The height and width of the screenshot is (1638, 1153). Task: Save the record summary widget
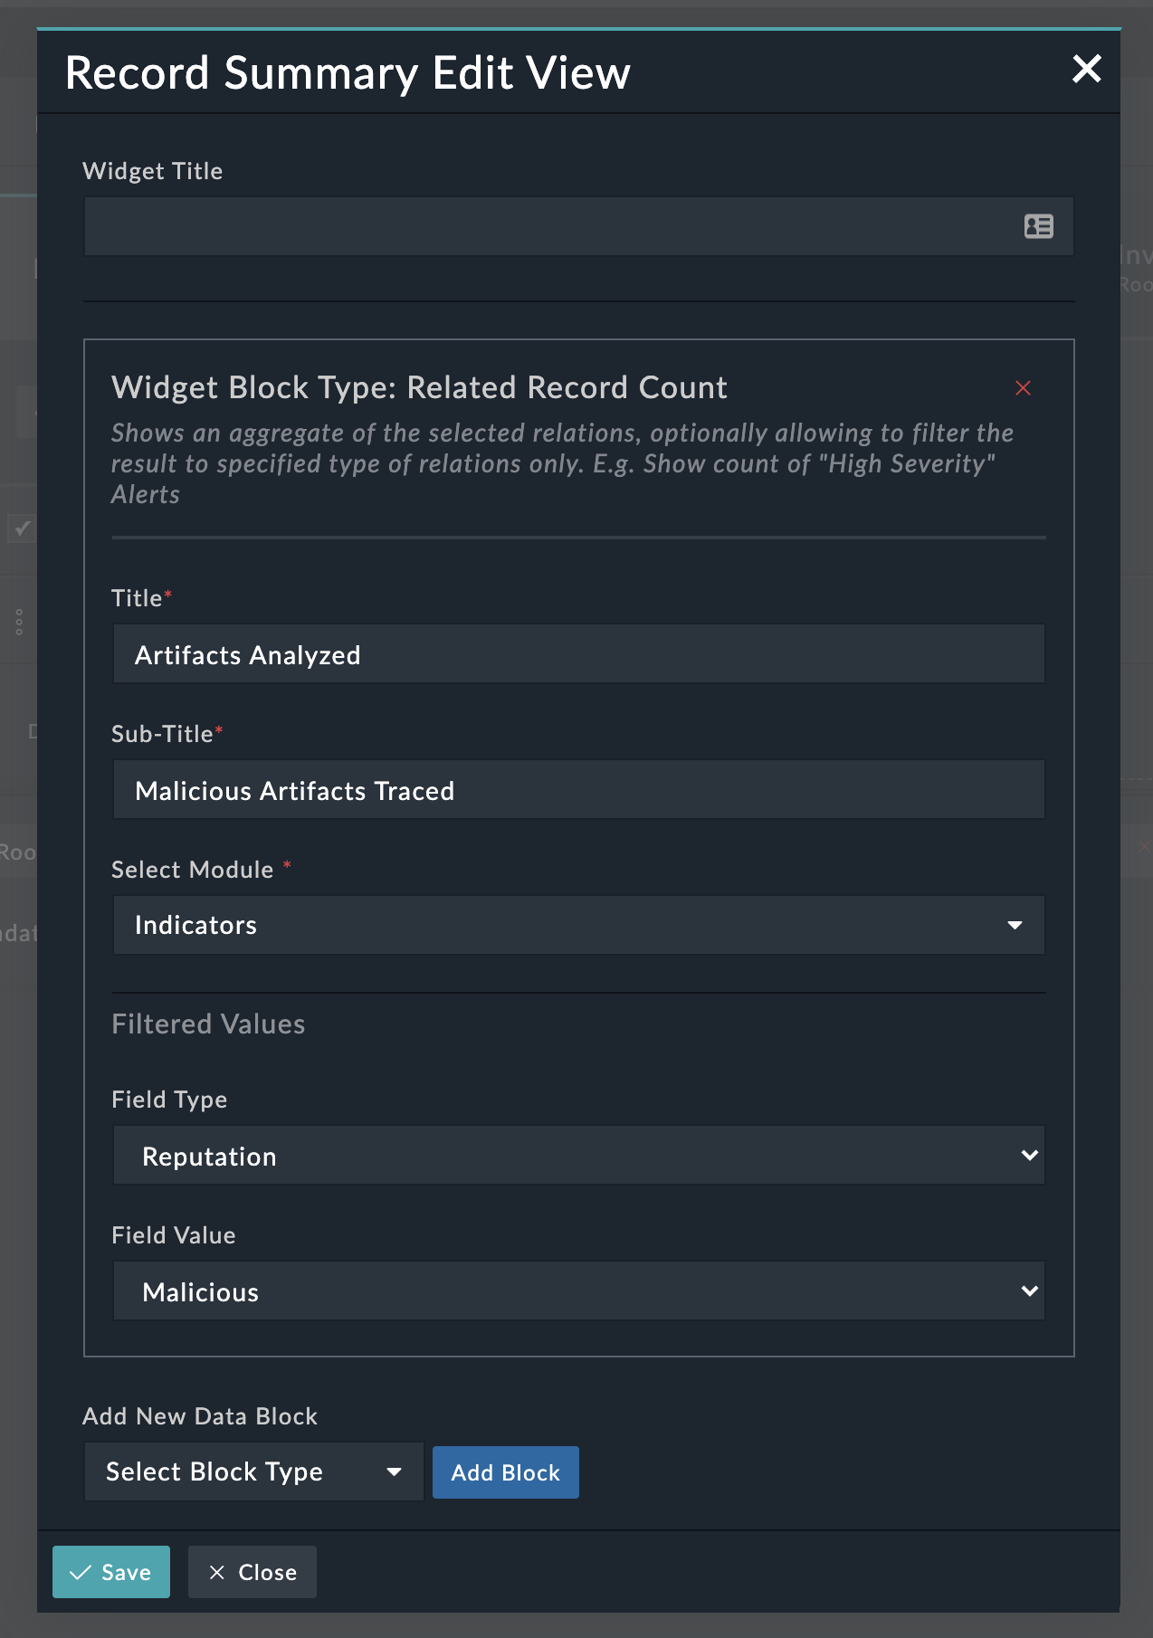click(111, 1572)
